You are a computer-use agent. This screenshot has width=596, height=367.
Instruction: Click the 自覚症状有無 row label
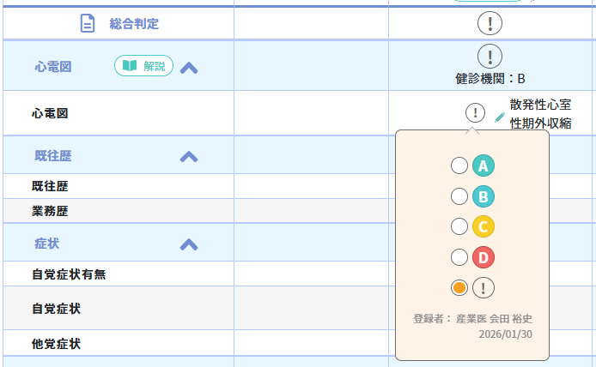click(x=69, y=274)
